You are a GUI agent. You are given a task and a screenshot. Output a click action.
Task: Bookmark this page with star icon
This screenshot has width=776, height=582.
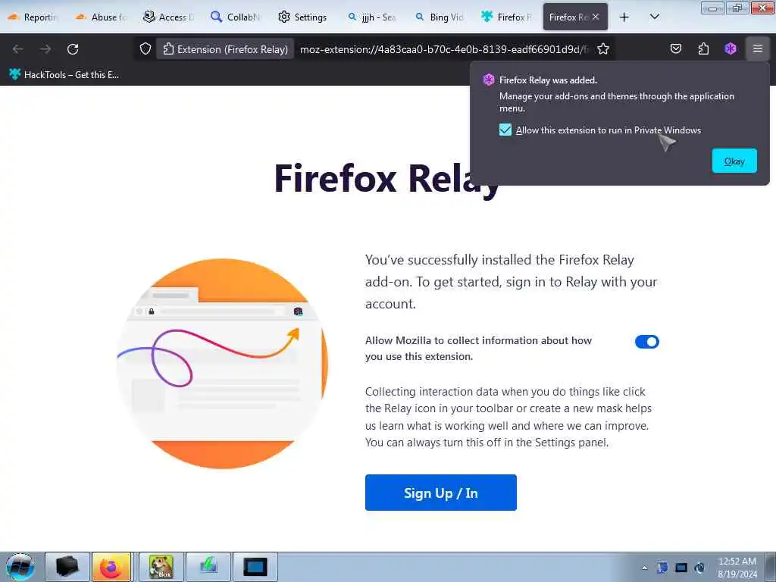(602, 49)
